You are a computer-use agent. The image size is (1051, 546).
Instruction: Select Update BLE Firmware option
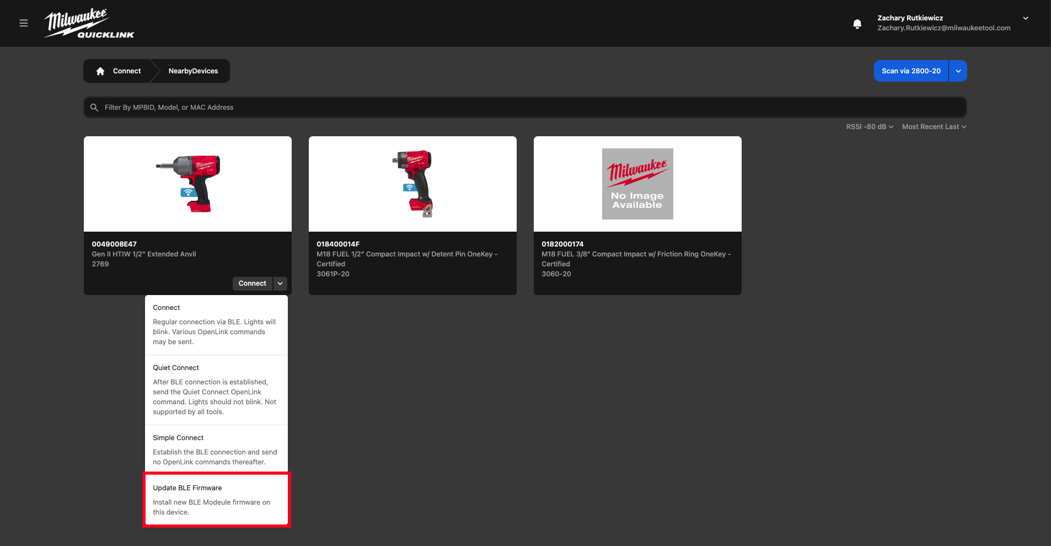click(216, 500)
